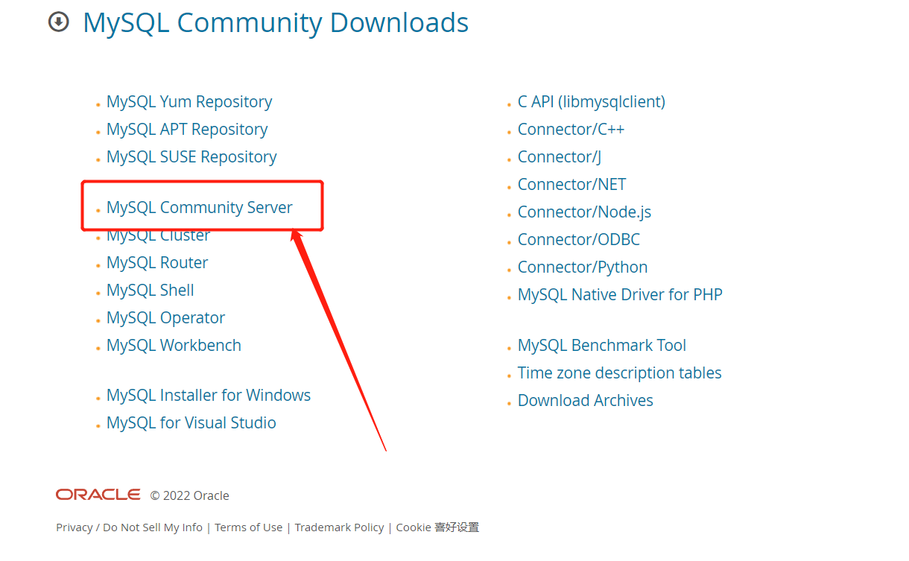The height and width of the screenshot is (561, 909).
Task: Click the Oracle logo in the footer
Action: tap(98, 495)
